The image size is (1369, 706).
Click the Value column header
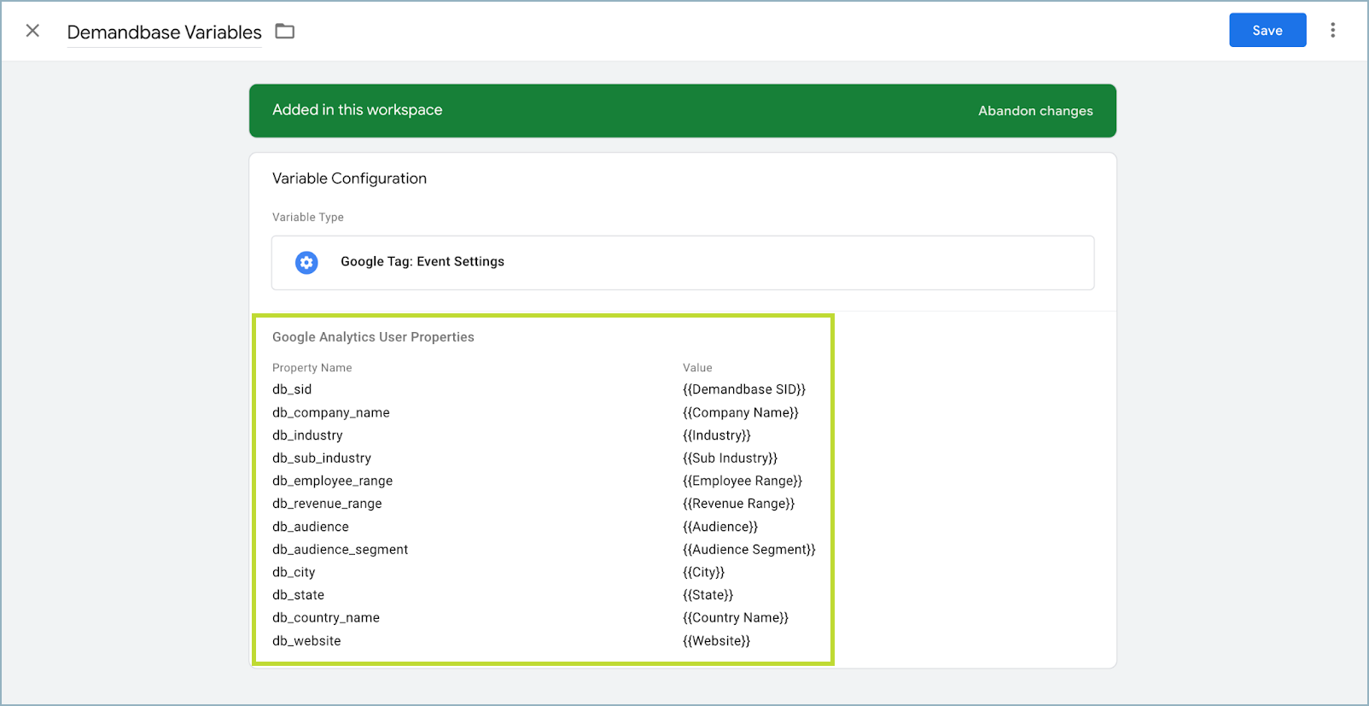[x=697, y=368]
